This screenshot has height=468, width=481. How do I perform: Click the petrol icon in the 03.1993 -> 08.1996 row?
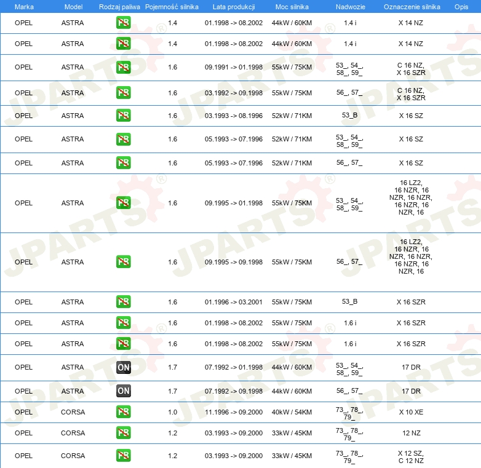coord(123,116)
